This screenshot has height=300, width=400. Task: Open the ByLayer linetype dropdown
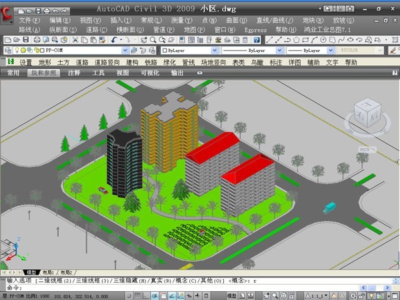279,51
